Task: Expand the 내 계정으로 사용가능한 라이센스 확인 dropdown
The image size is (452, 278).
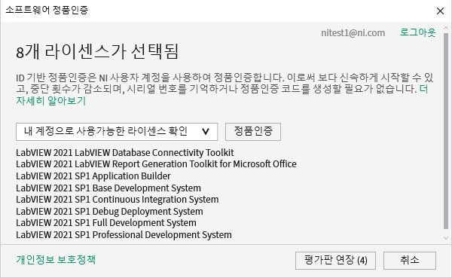Action: coord(117,132)
